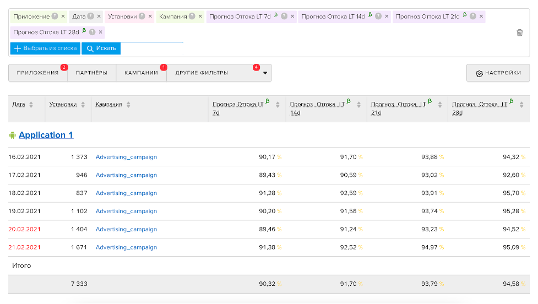Click the Дата column header label
Image resolution: width=538 pixels, height=304 pixels.
point(19,104)
